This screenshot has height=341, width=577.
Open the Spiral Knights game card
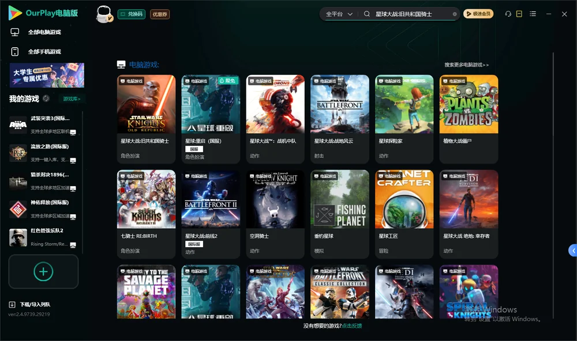point(469,292)
